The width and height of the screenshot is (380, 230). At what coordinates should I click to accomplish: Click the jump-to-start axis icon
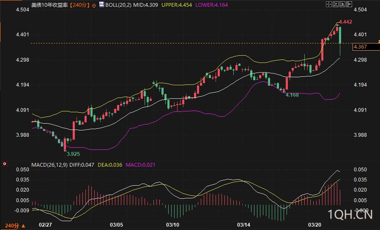pyautogui.click(x=336, y=4)
